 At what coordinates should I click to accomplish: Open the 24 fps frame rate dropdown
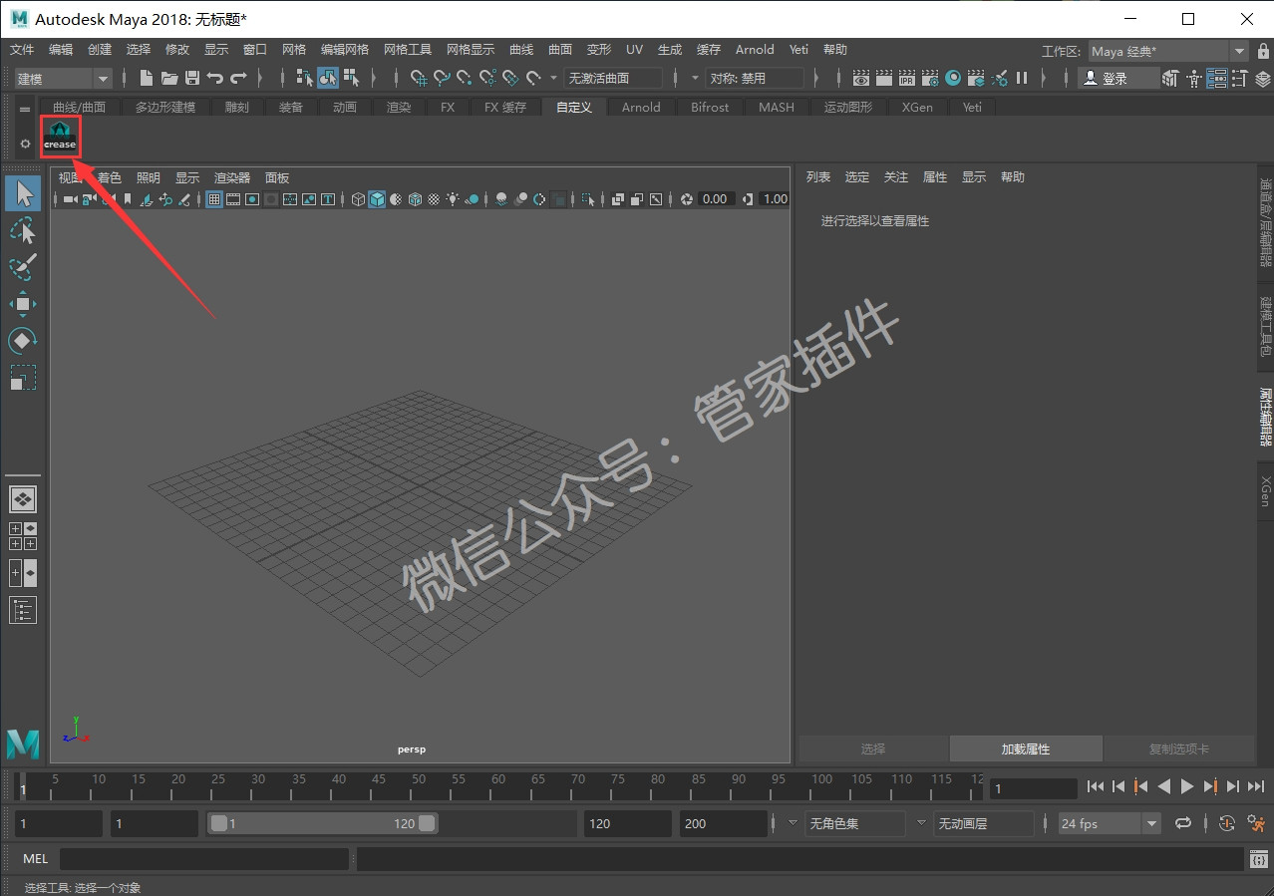coord(1110,824)
